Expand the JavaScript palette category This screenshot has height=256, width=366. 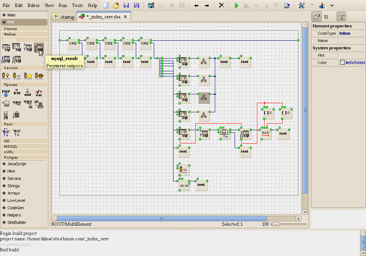point(16,164)
